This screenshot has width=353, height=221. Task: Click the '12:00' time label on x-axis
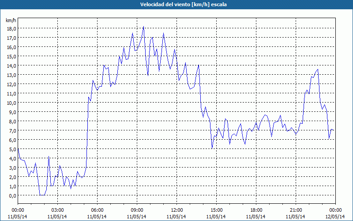(177, 210)
